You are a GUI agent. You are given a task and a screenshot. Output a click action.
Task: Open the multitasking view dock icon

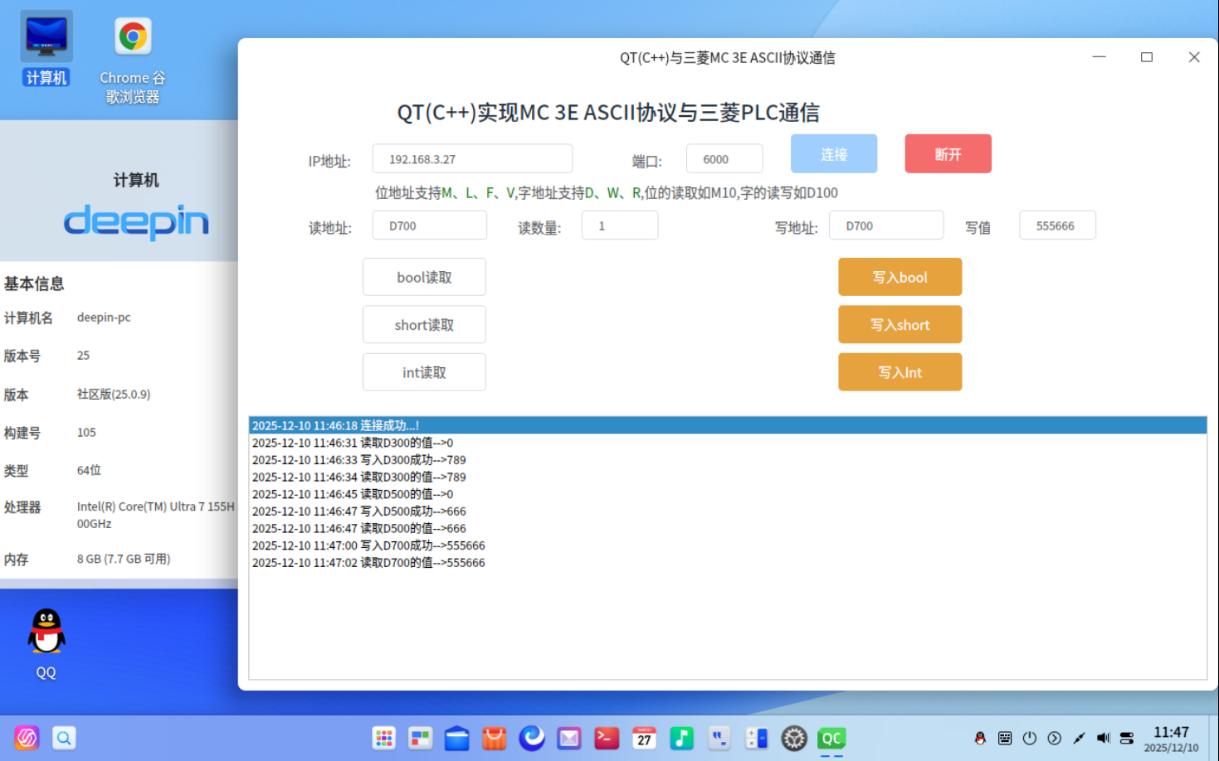coord(421,738)
